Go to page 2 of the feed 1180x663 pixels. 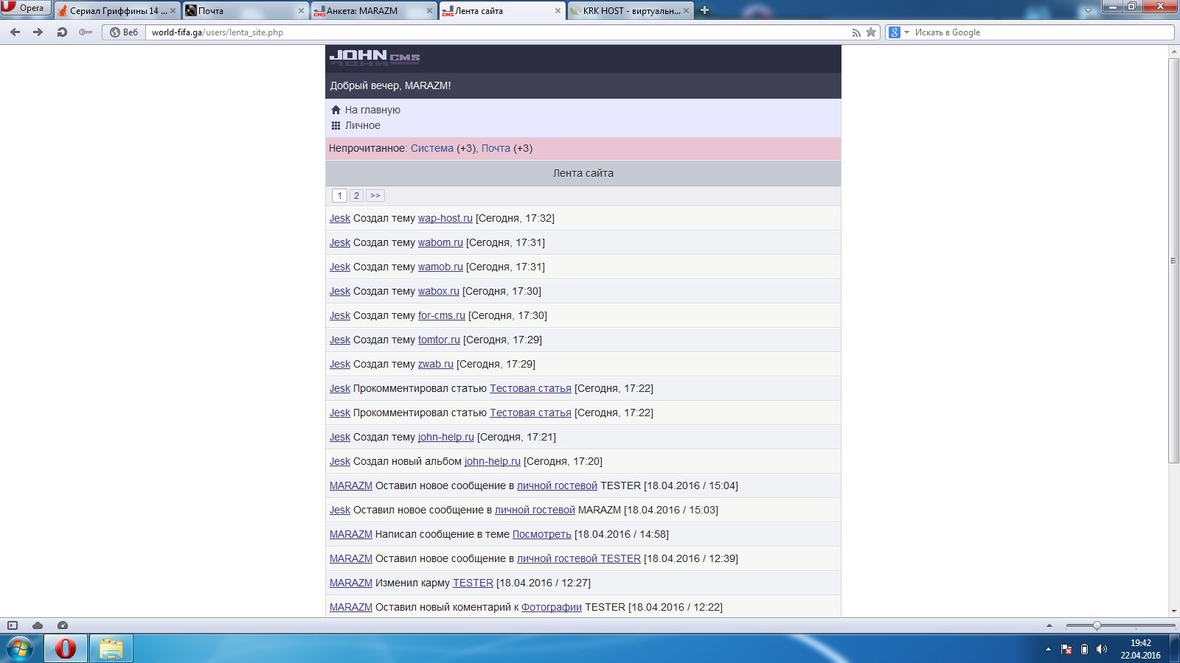pyautogui.click(x=356, y=196)
